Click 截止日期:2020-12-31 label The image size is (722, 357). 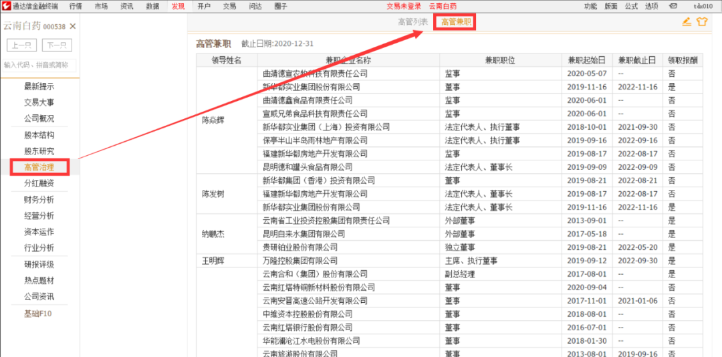[x=277, y=43]
